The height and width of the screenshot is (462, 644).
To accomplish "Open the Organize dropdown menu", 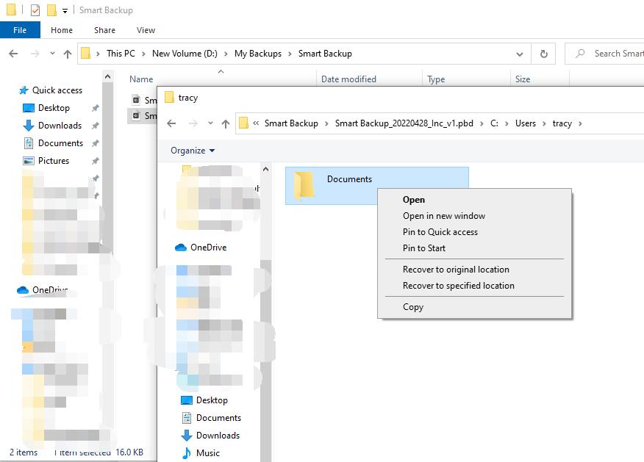I will 193,151.
